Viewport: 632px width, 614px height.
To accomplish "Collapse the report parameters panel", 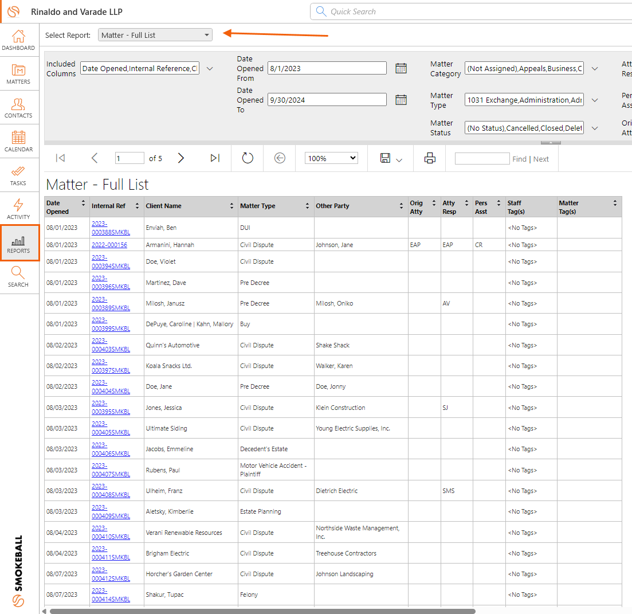I will [x=551, y=142].
